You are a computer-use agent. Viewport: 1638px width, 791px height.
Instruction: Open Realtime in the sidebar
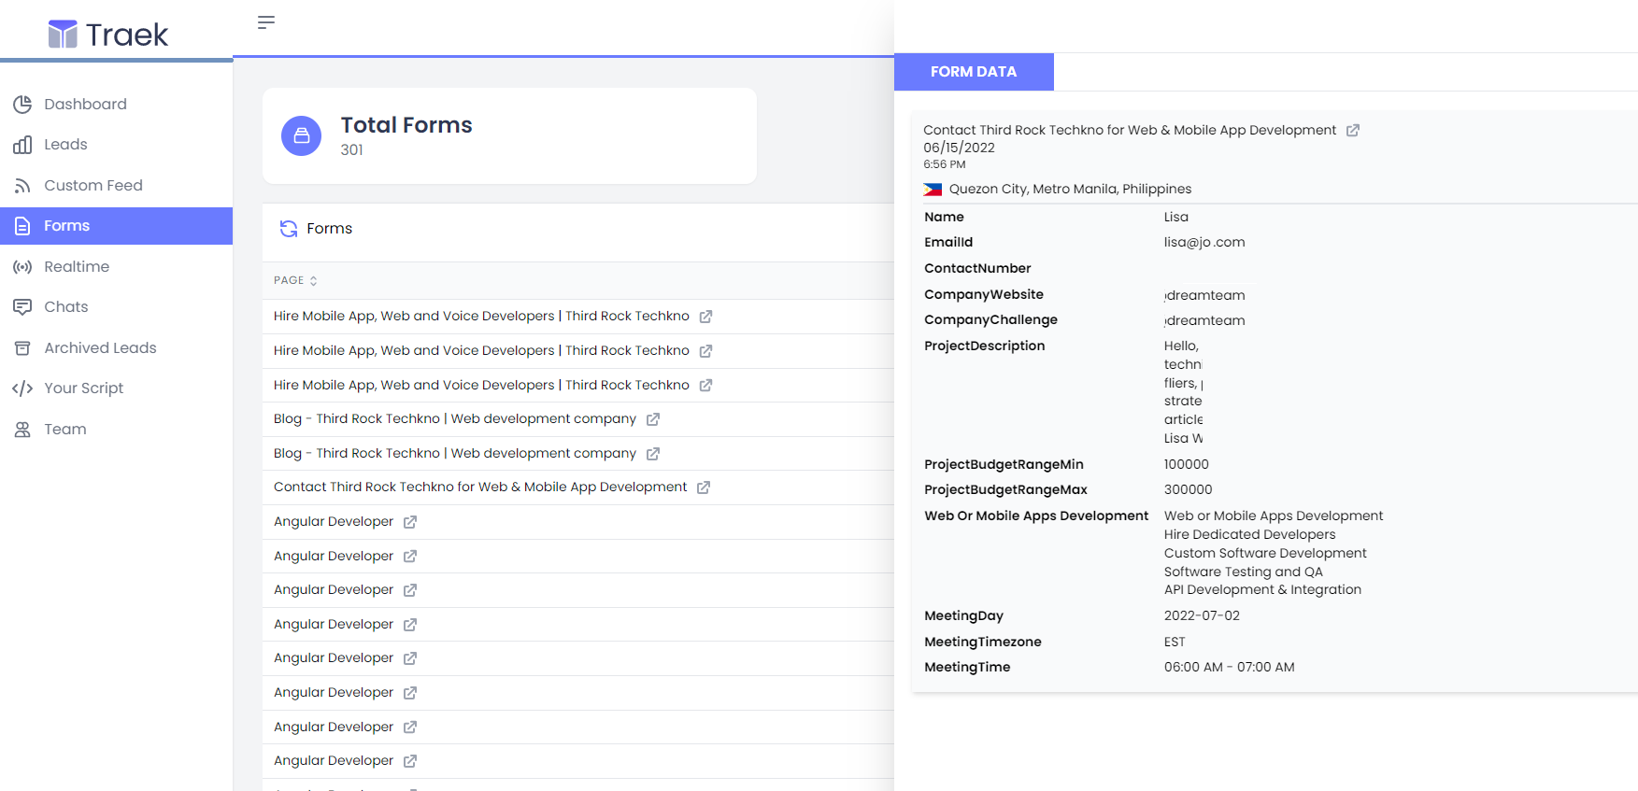[77, 267]
